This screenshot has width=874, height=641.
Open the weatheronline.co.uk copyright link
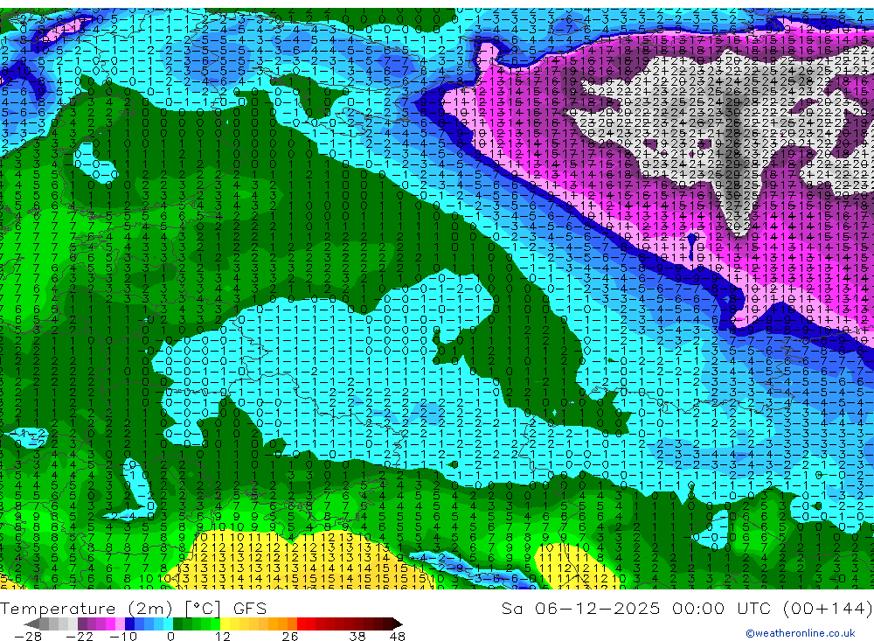(x=801, y=633)
